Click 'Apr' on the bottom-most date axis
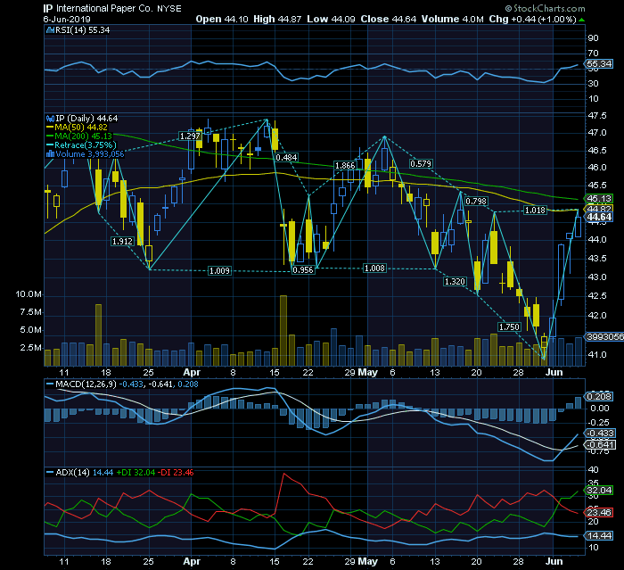The image size is (624, 570). (192, 562)
